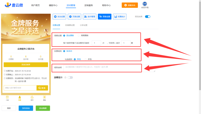Enable the 温馨提示 switch
Image resolution: width=201 pixels, height=114 pixels.
pos(70,77)
